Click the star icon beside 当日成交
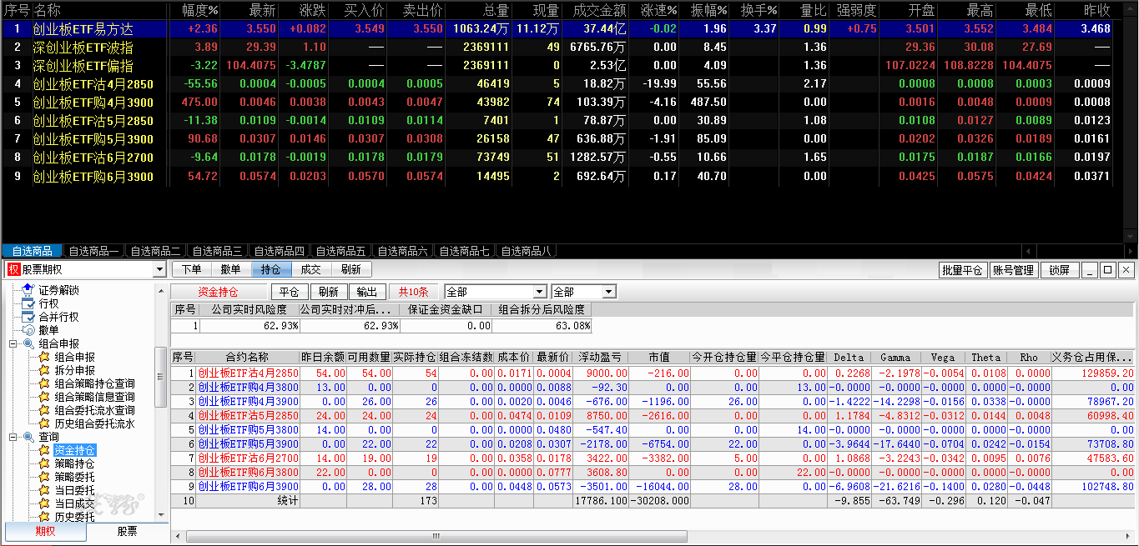This screenshot has width=1139, height=546. point(44,503)
